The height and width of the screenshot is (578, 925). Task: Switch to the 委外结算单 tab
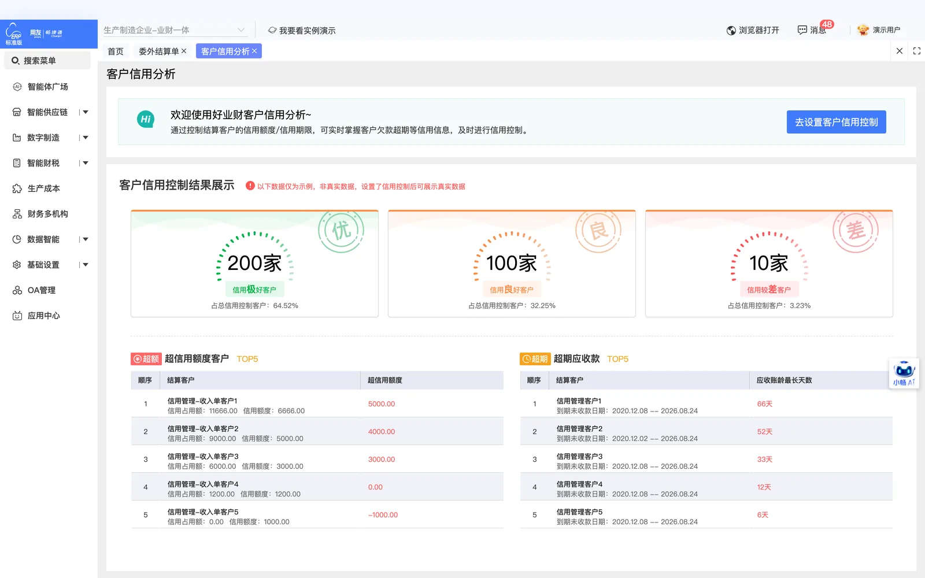(x=158, y=51)
